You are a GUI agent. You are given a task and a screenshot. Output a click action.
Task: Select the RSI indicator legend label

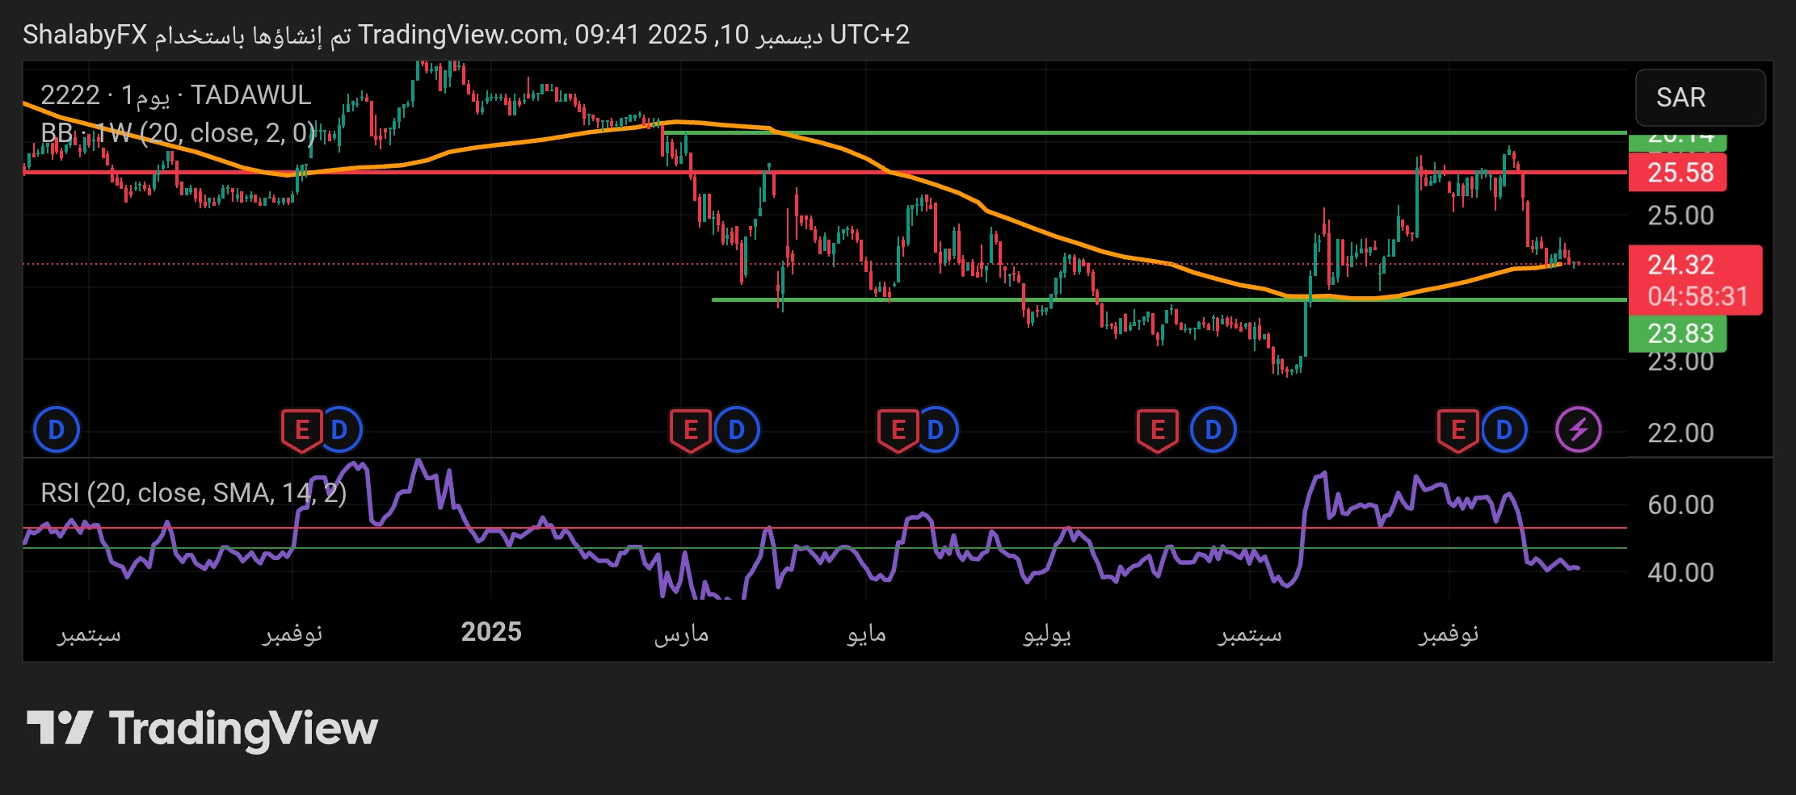tap(193, 492)
